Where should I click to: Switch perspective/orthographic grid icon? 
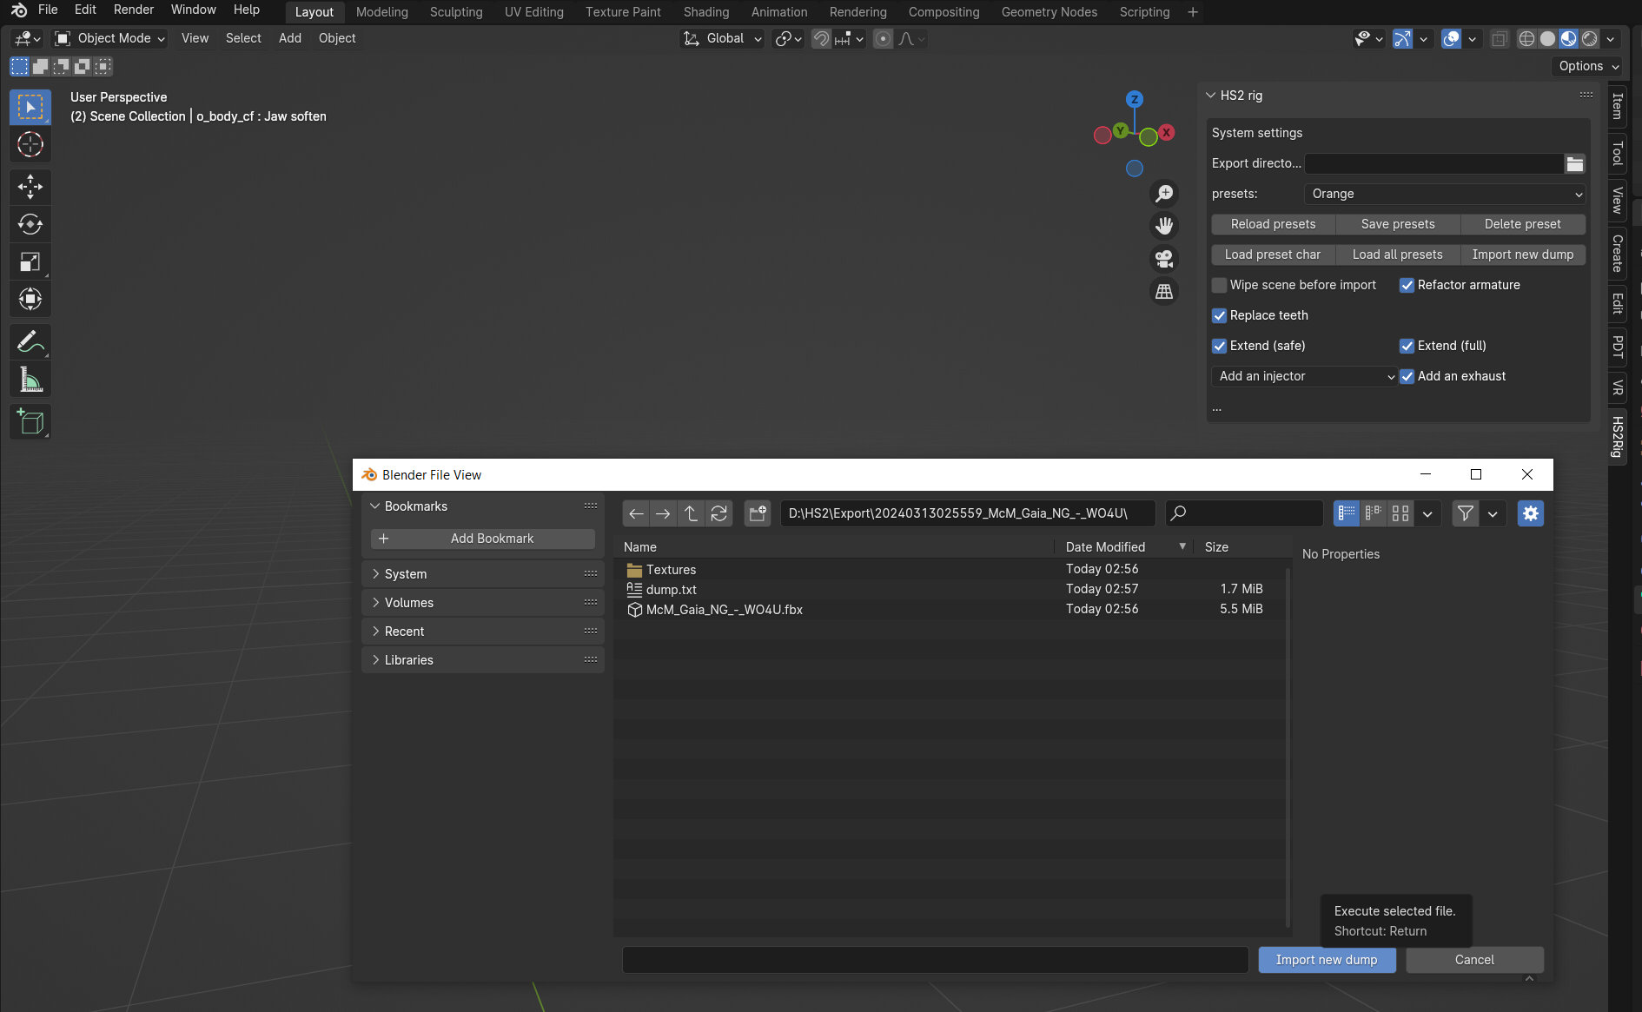coord(1164,292)
